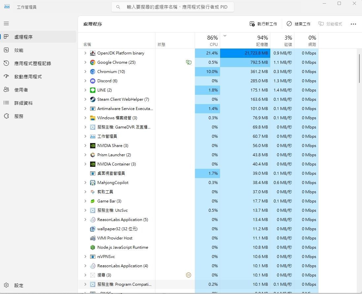The width and height of the screenshot is (362, 294).
Task: Click the search magnifier icon
Action: coord(118,7)
